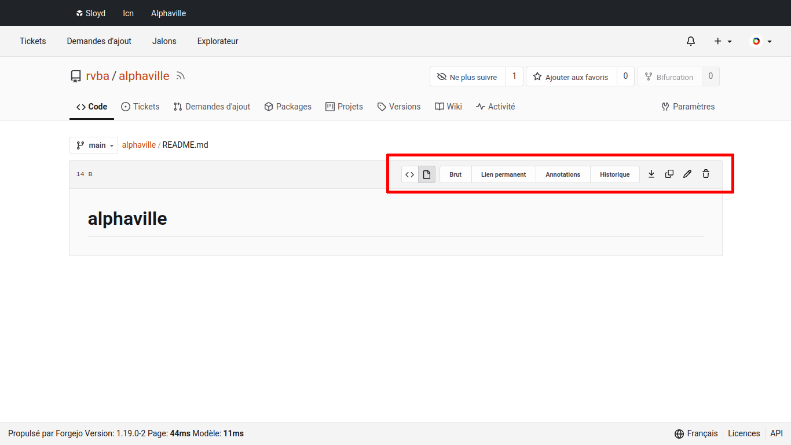The image size is (791, 445).
Task: Switch to source code view
Action: pos(410,174)
